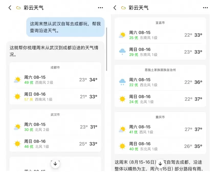Click Enshi Sunday sunny icon
210x172 pixels.
click(122, 99)
